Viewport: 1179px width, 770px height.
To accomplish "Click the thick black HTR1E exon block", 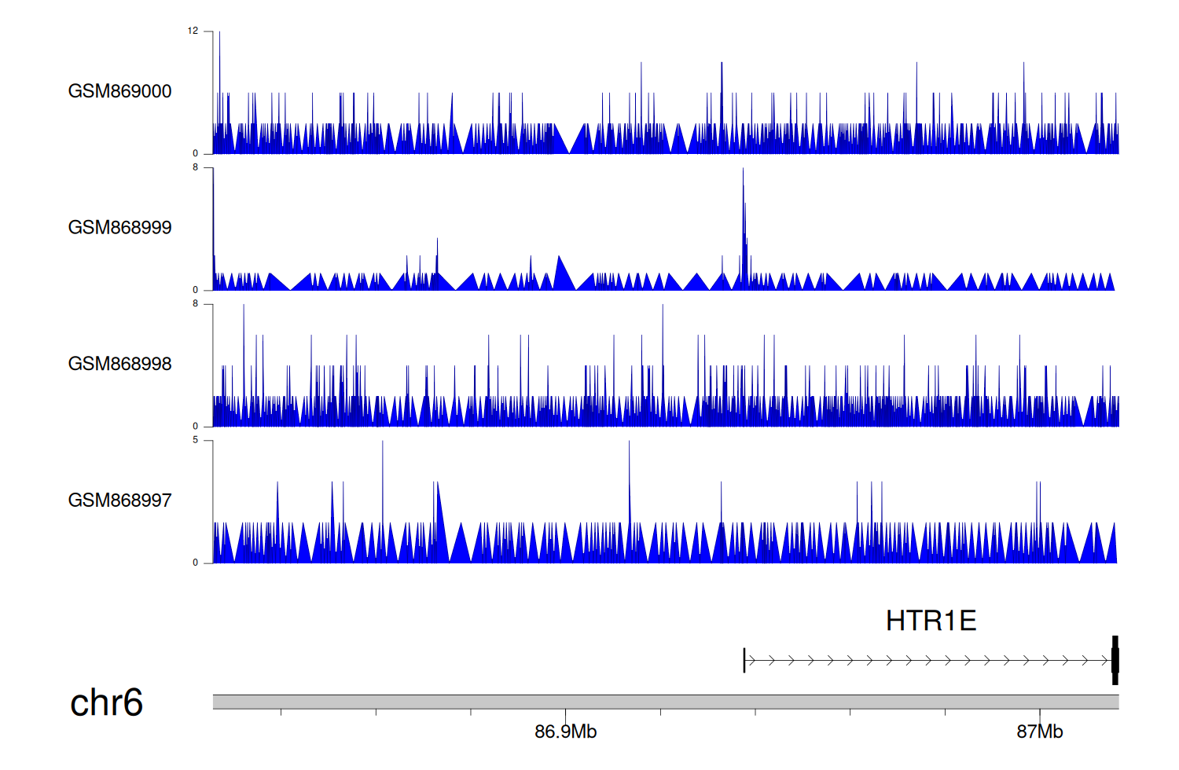I will [1115, 660].
